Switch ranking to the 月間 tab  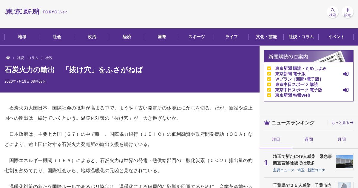pyautogui.click(x=342, y=140)
